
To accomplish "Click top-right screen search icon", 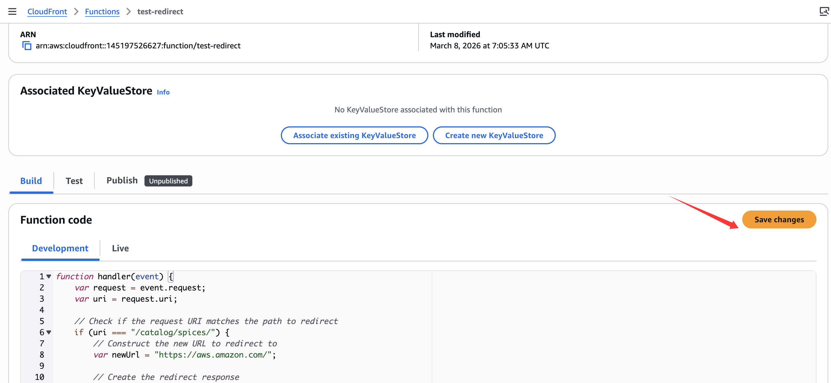I will [824, 11].
